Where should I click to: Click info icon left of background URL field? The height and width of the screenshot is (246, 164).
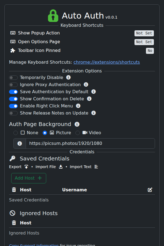point(20,143)
